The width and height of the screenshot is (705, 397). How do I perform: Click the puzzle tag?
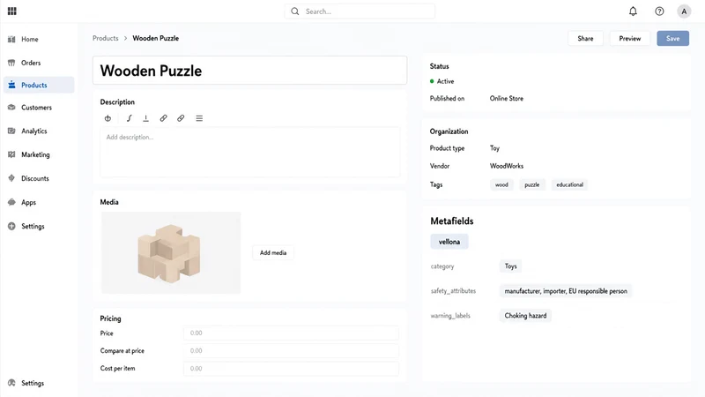pyautogui.click(x=532, y=184)
